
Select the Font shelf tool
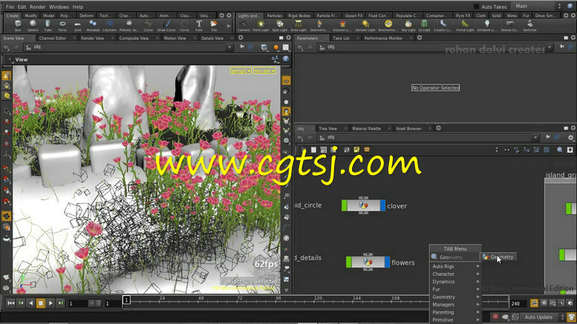(x=199, y=25)
